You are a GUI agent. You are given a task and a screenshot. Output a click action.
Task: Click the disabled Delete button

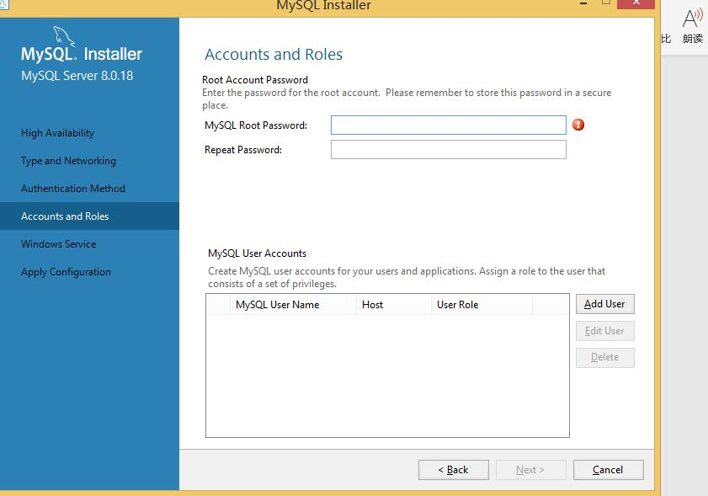click(x=604, y=357)
